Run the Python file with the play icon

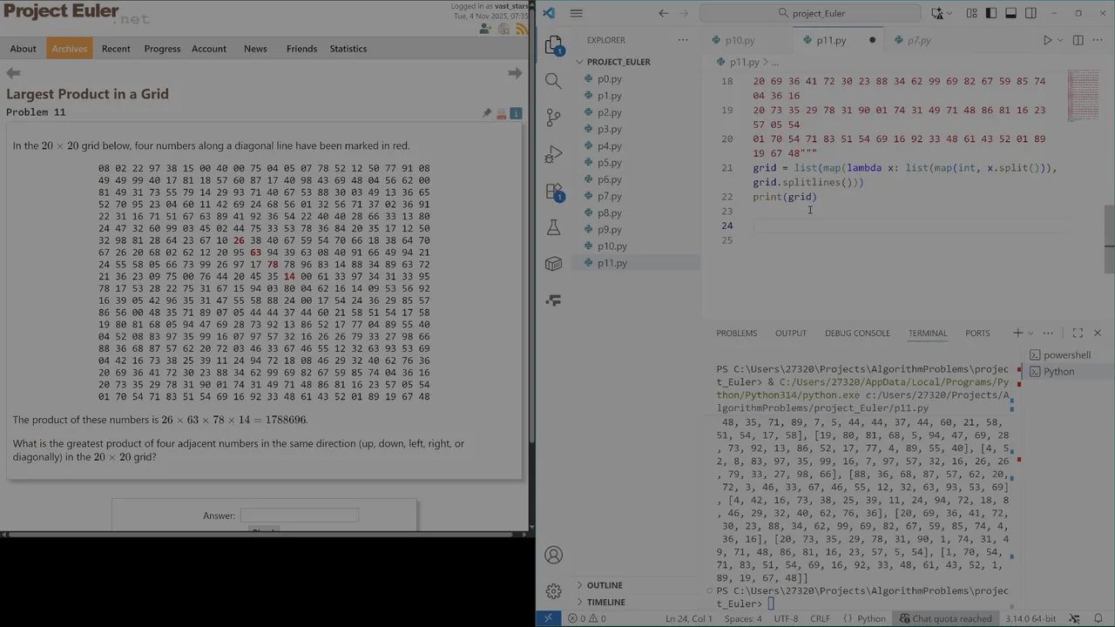click(x=1047, y=40)
